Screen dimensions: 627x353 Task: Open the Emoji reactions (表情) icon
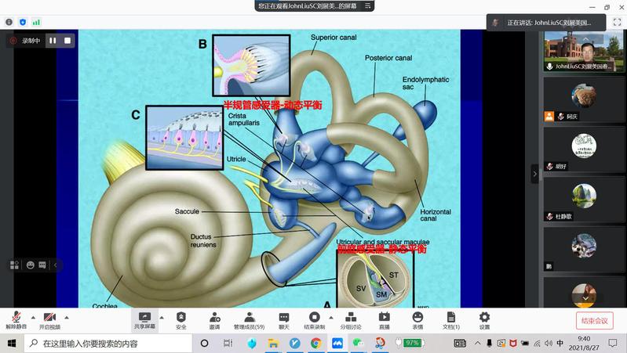click(417, 318)
